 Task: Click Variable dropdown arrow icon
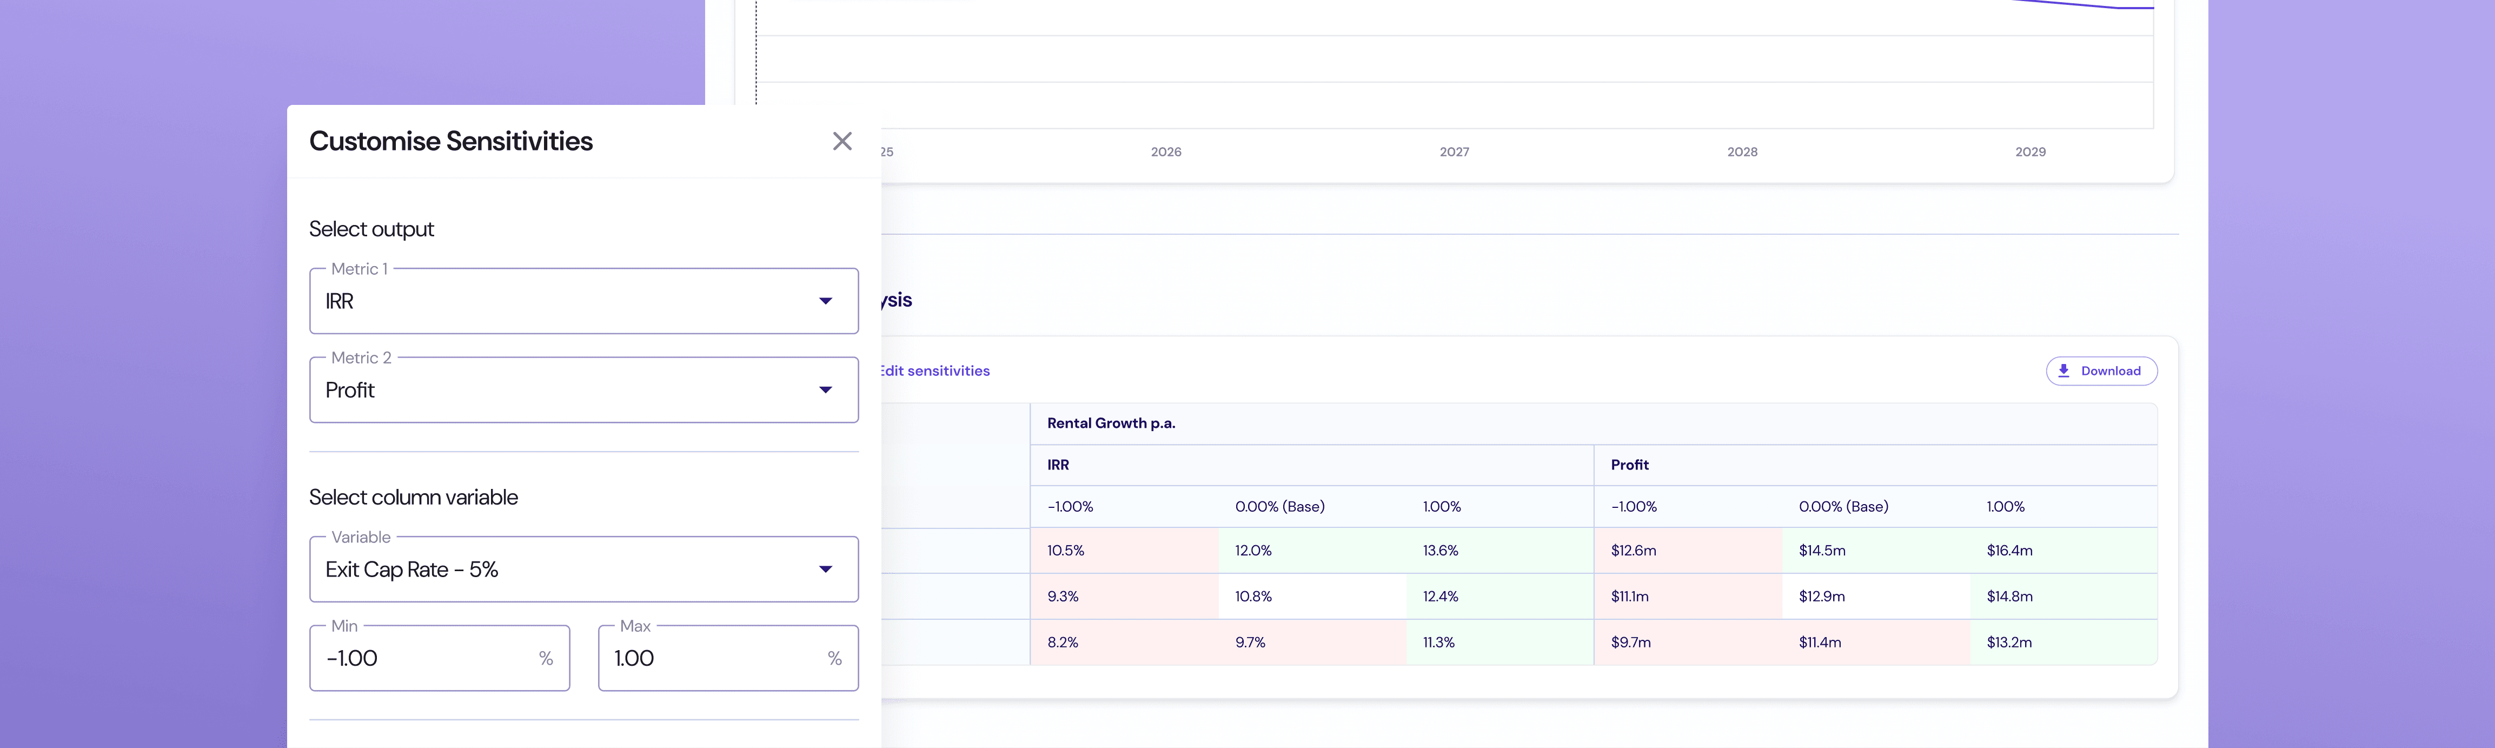point(825,570)
